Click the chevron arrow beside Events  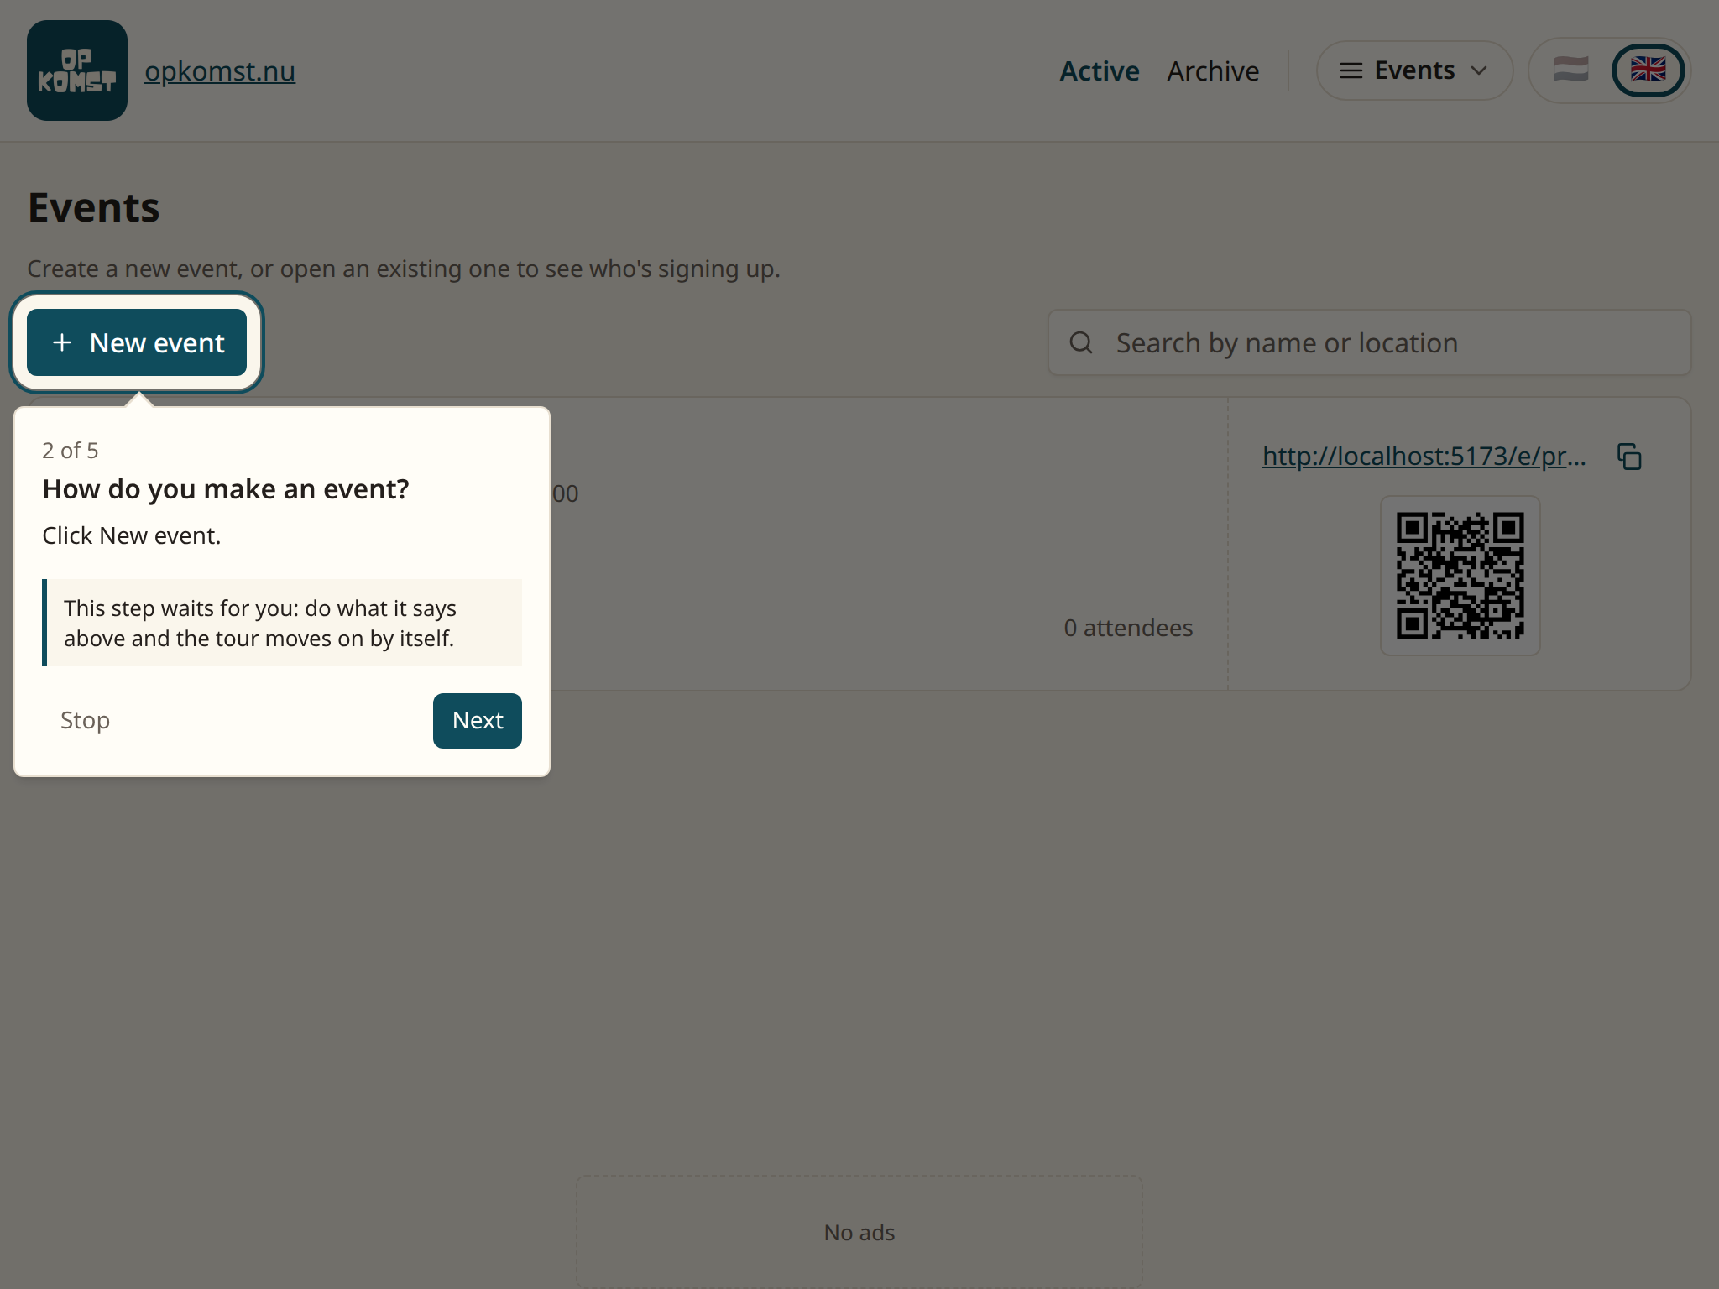(x=1479, y=70)
